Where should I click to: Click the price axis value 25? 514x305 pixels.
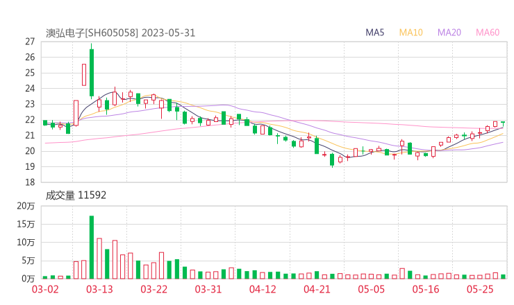pos(30,73)
